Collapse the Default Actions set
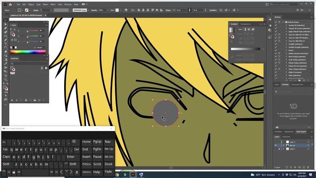The width and height of the screenshot is (316, 178). [283, 22]
